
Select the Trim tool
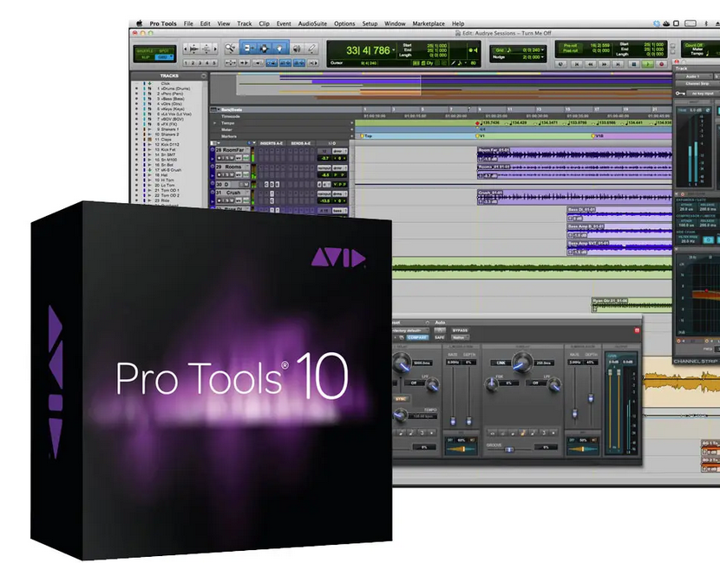click(x=249, y=49)
